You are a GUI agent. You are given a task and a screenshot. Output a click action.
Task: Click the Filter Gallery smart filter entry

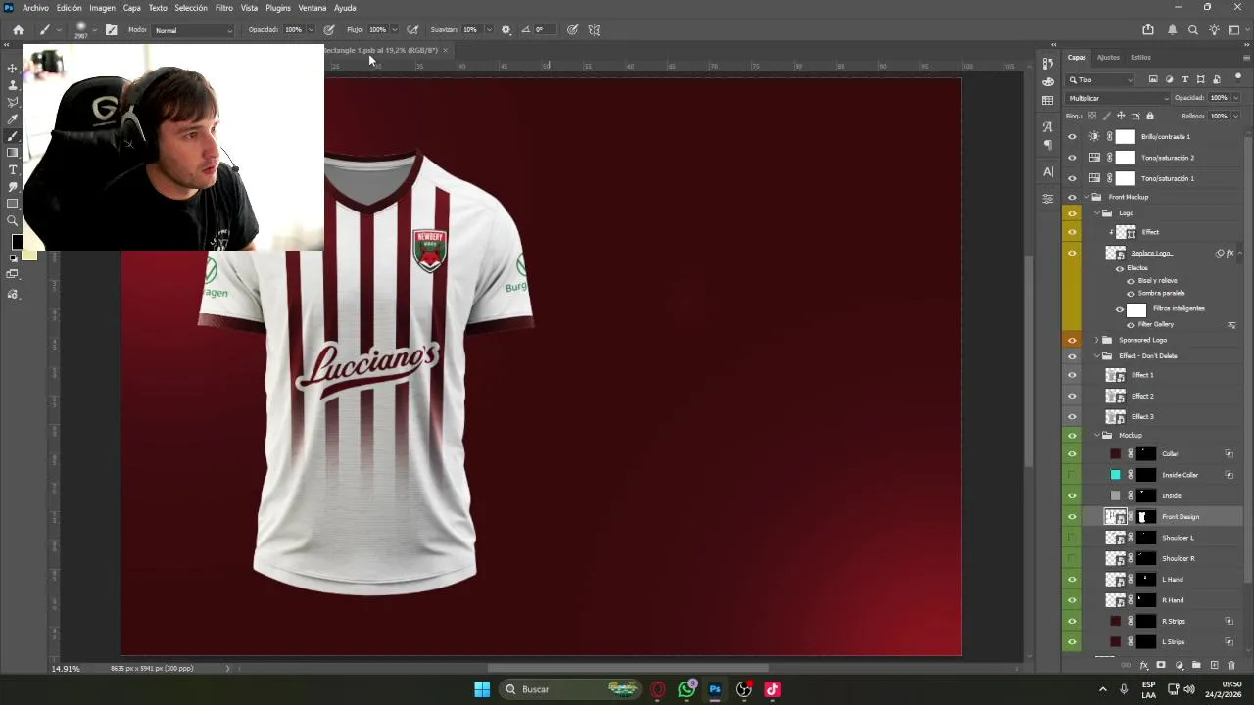[1156, 324]
